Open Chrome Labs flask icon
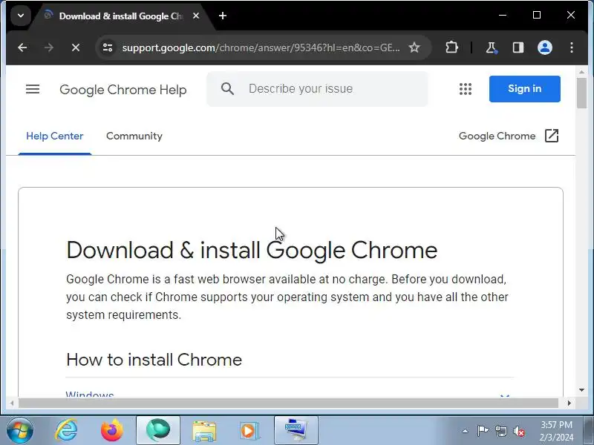 pyautogui.click(x=492, y=47)
